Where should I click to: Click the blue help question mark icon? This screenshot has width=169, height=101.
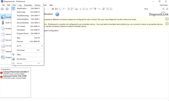[x=57, y=14]
